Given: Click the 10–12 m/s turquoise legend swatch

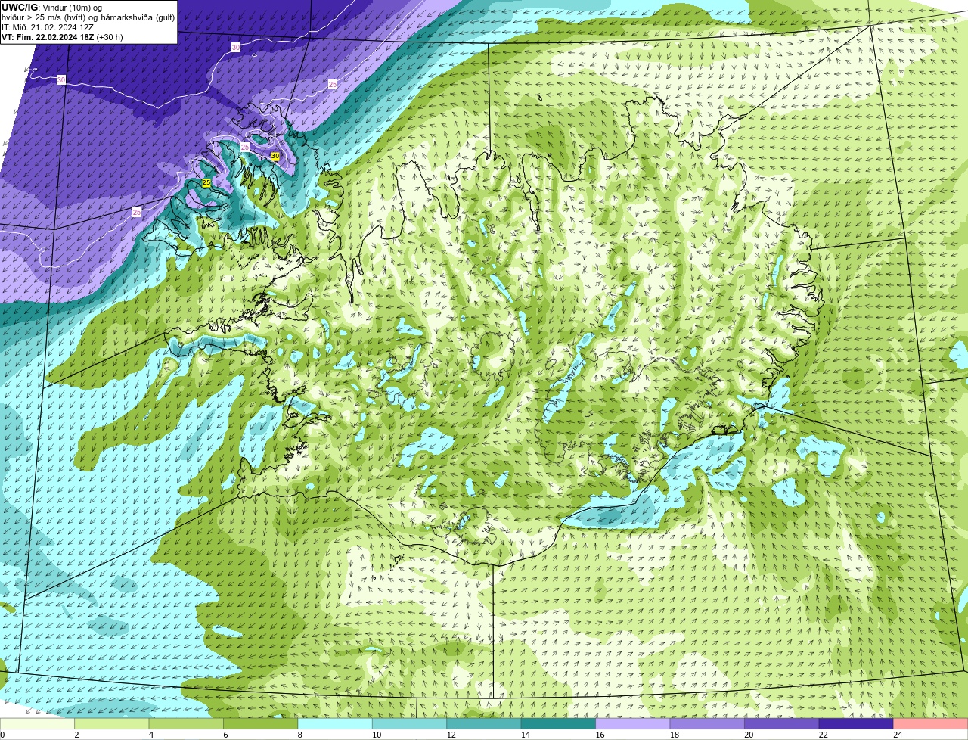Looking at the screenshot, I should [x=410, y=723].
